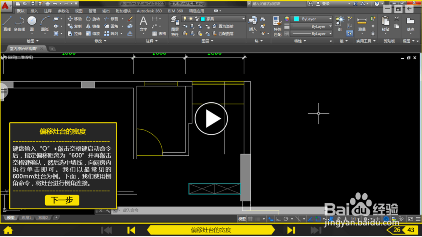Toggle ortho mode in status bar
This screenshot has width=422, height=237.
coord(278,219)
